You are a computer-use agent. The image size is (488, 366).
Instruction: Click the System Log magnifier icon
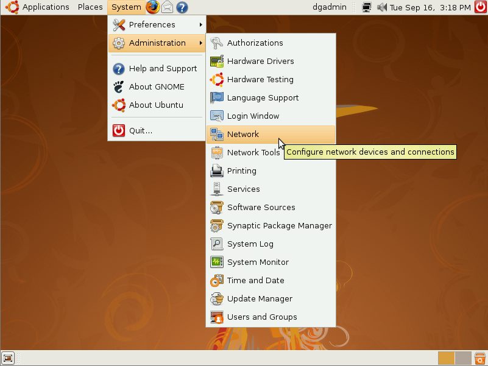217,244
